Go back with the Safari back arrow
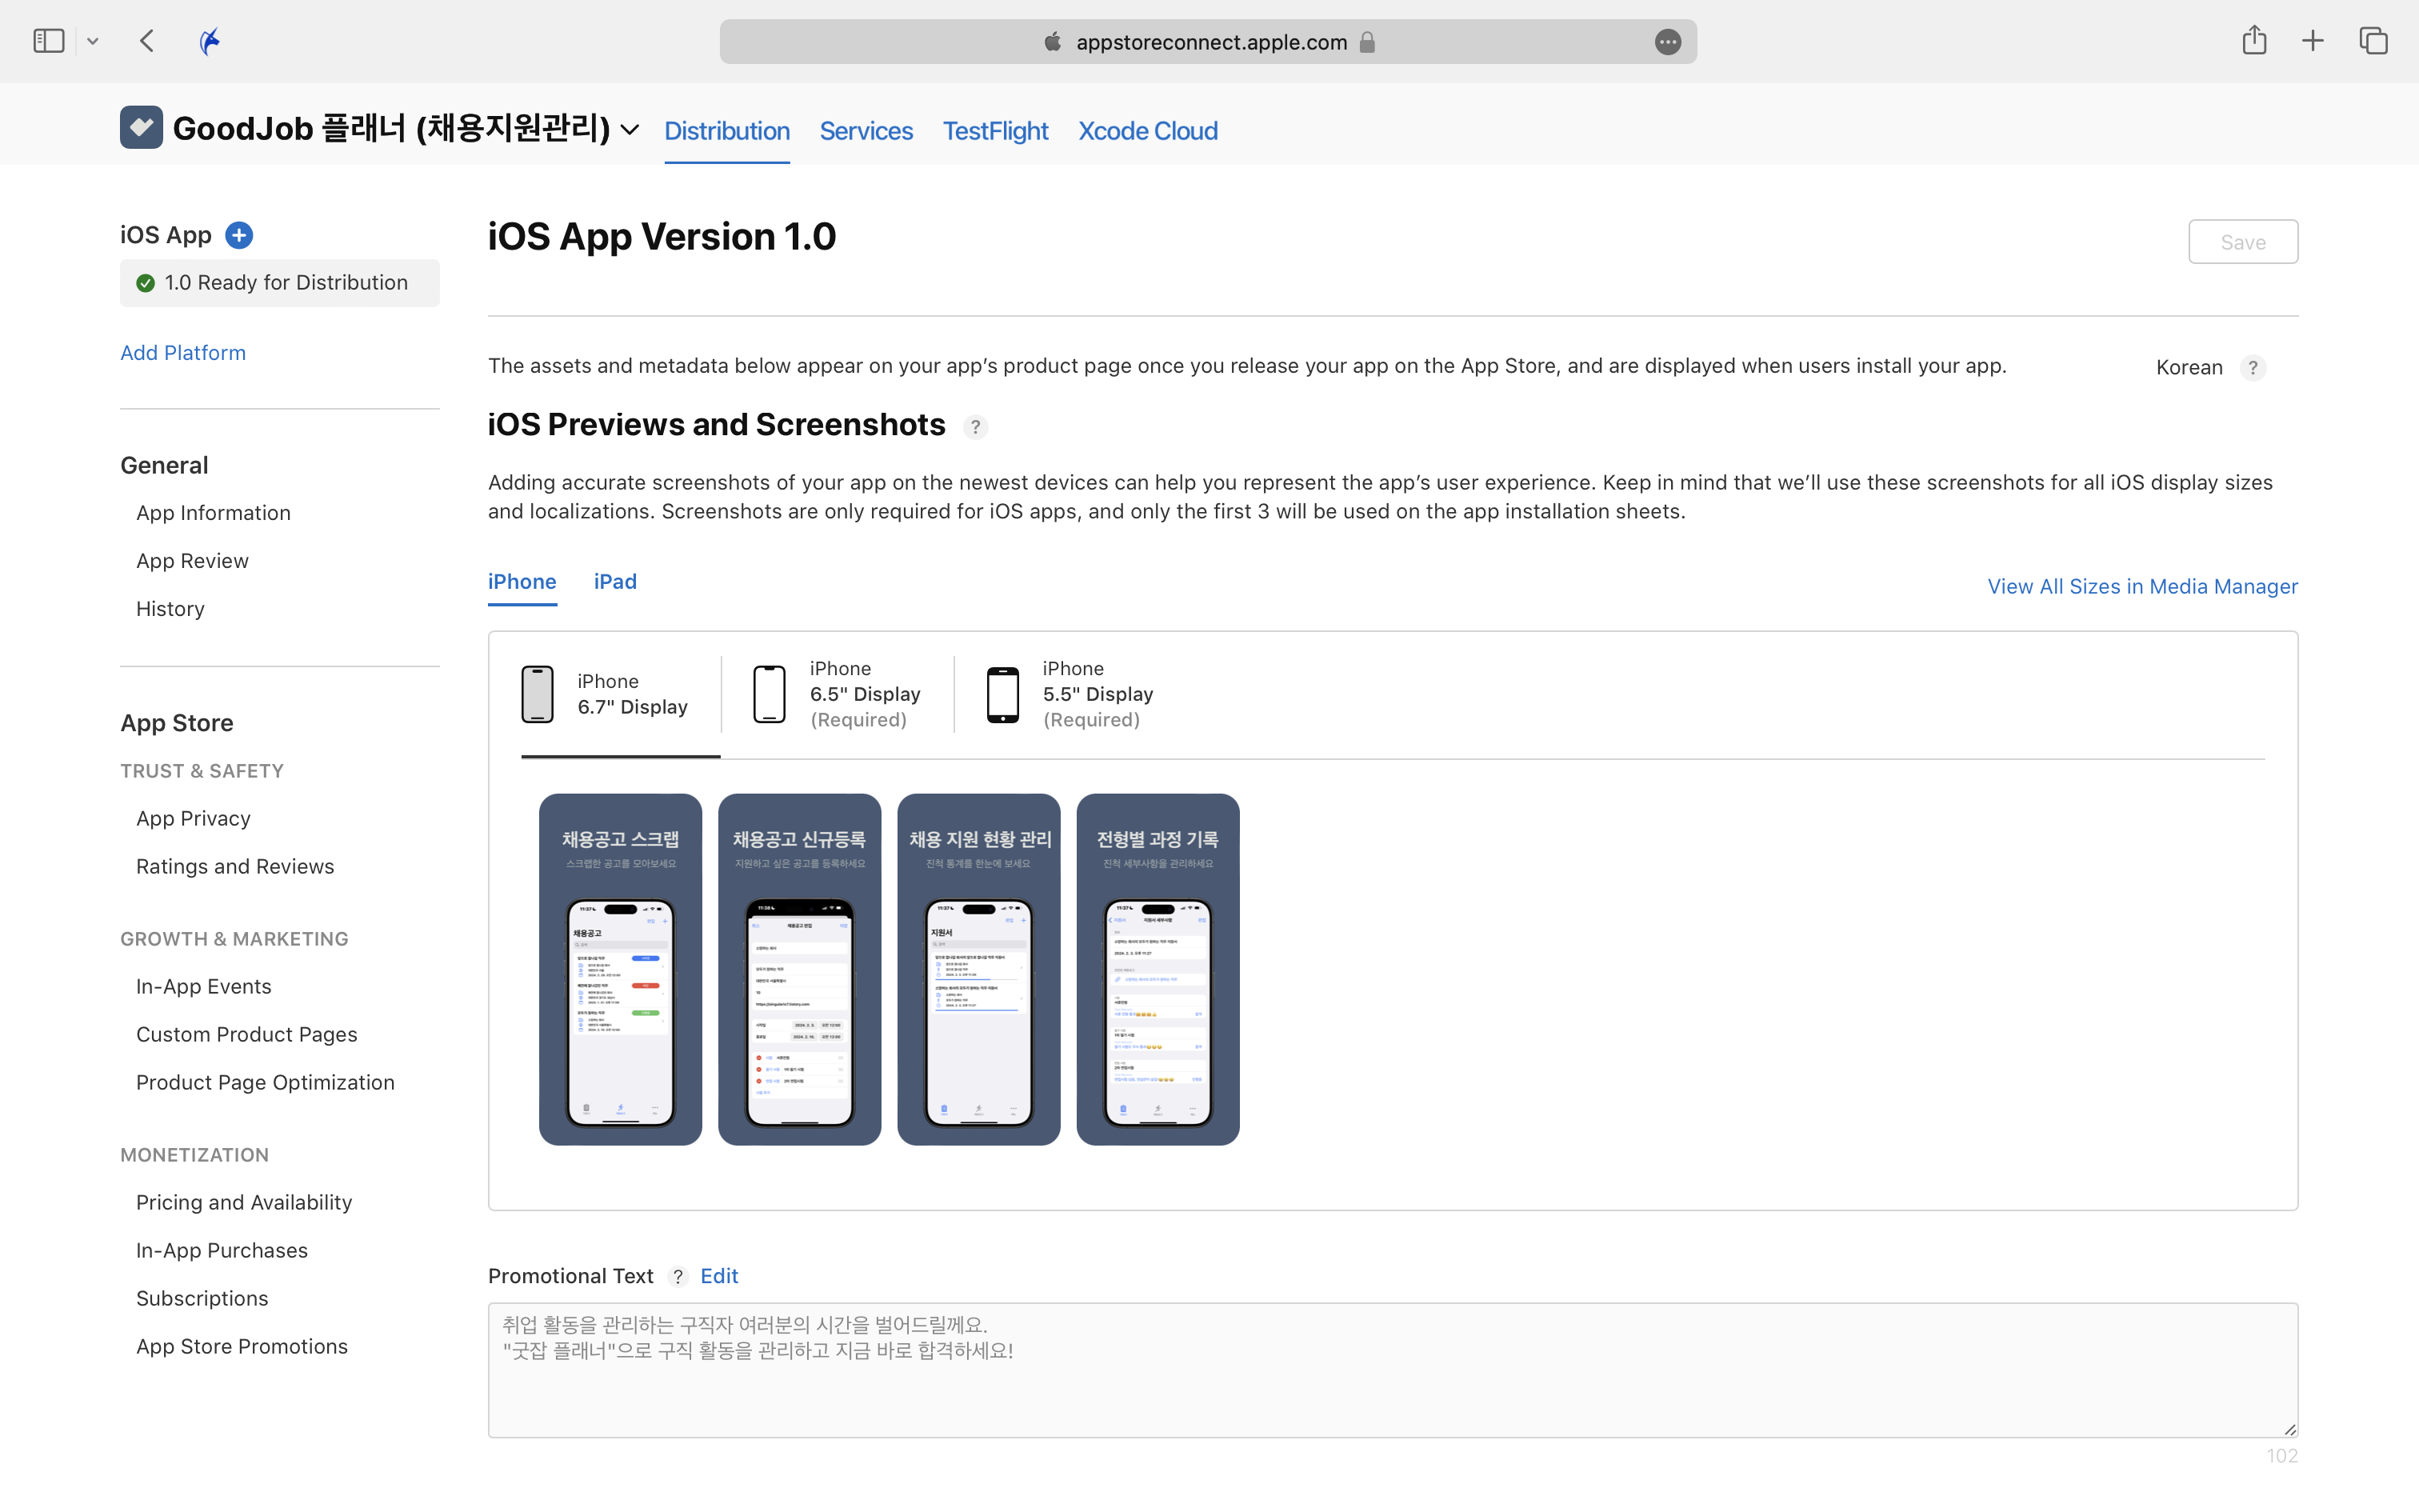This screenshot has height=1512, width=2419. point(147,41)
